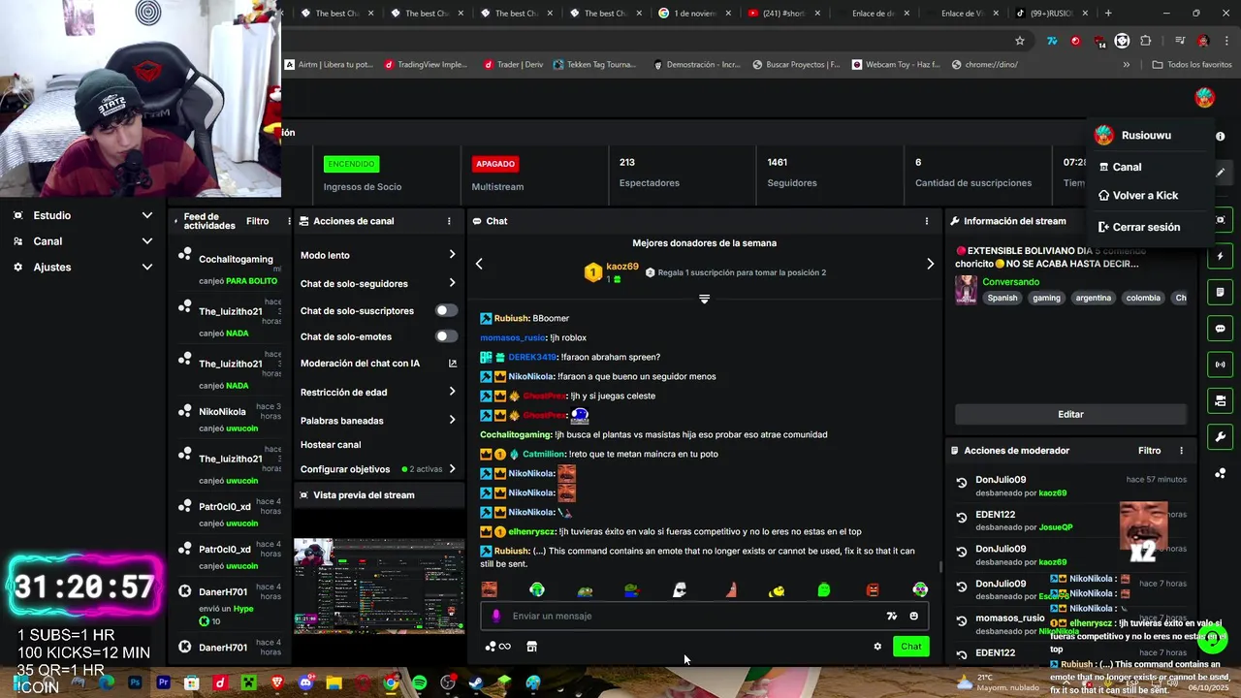
Task: Click the screen capture sidebar icon
Action: pos(1221,220)
